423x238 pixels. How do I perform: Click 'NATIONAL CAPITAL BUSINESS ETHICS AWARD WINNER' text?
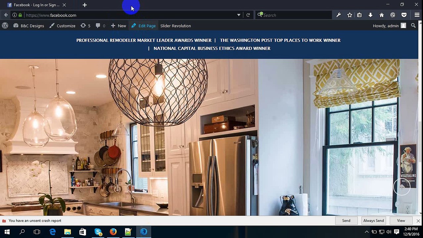pos(212,48)
